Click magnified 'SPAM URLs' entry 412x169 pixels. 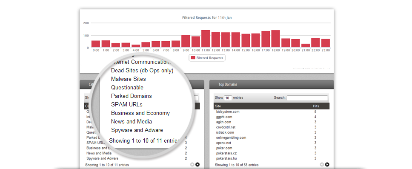[x=127, y=105]
